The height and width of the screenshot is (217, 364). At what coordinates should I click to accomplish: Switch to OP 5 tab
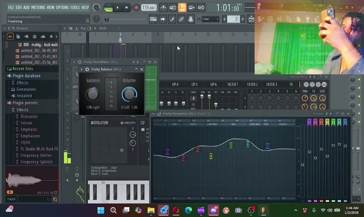click(x=194, y=85)
